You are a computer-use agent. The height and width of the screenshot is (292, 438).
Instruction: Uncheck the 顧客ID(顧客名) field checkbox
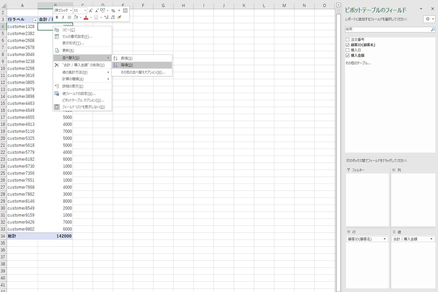pos(347,45)
